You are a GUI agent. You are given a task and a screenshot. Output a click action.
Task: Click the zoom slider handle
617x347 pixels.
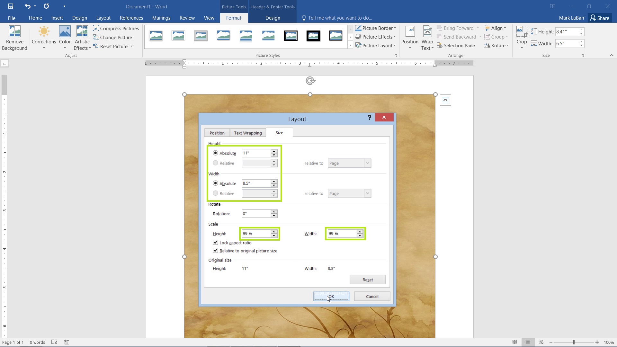pyautogui.click(x=574, y=342)
